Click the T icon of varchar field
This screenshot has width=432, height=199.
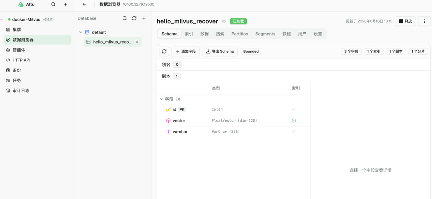[168, 132]
